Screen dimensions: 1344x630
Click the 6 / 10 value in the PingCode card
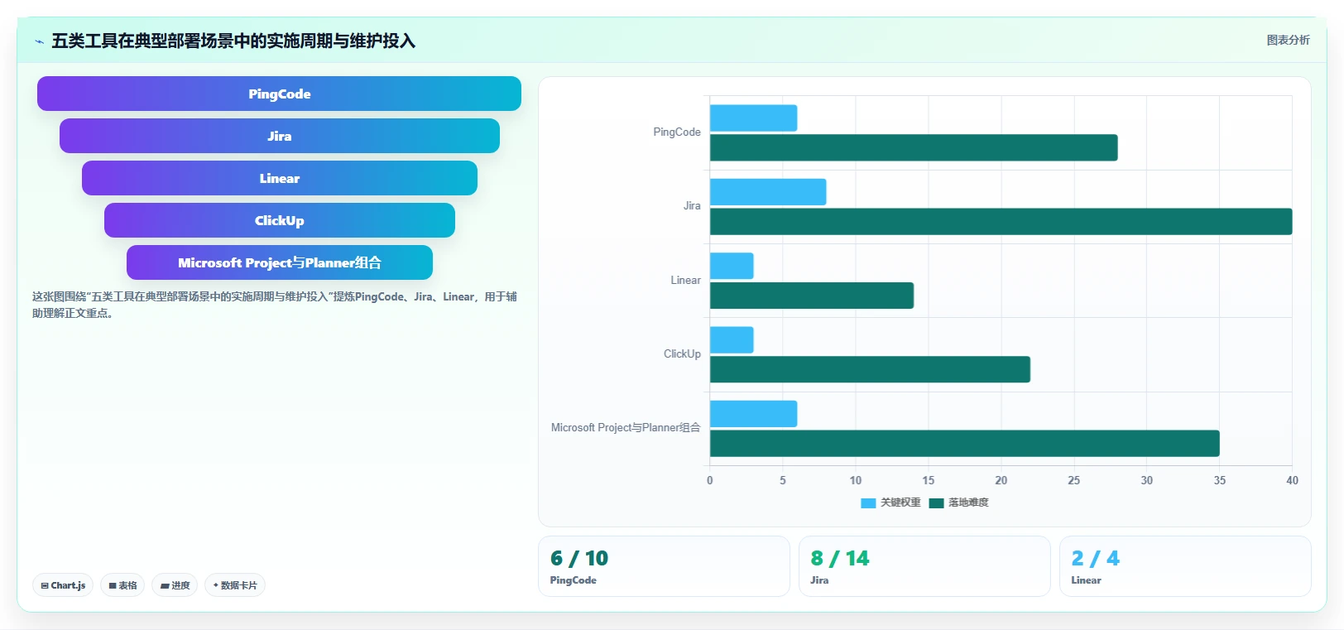[x=579, y=559]
